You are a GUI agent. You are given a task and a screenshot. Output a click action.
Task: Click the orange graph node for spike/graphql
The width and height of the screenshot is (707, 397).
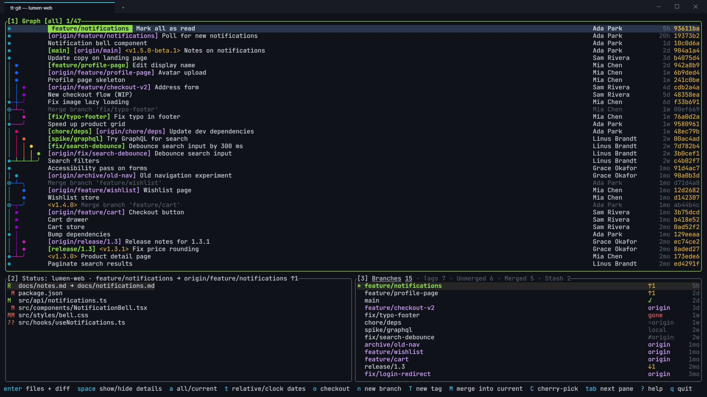(24, 139)
